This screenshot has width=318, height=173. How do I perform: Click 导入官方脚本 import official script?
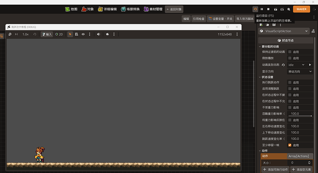[x=245, y=19]
